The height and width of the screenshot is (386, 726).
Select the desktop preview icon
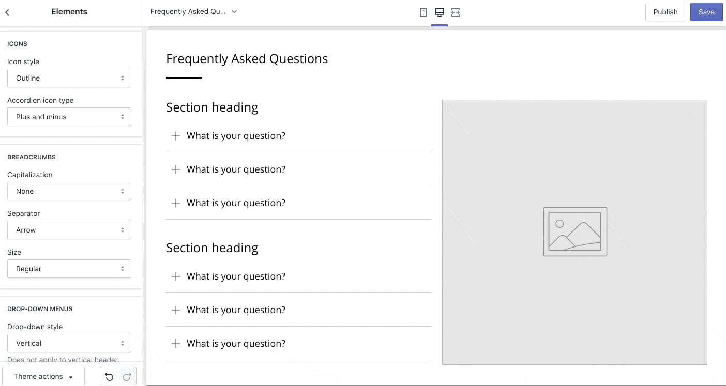[x=439, y=11]
